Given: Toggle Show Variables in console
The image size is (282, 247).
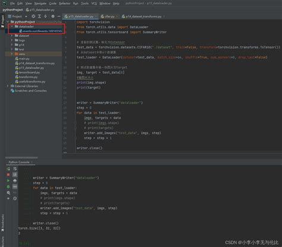Looking at the screenshot, I should coord(15,187).
